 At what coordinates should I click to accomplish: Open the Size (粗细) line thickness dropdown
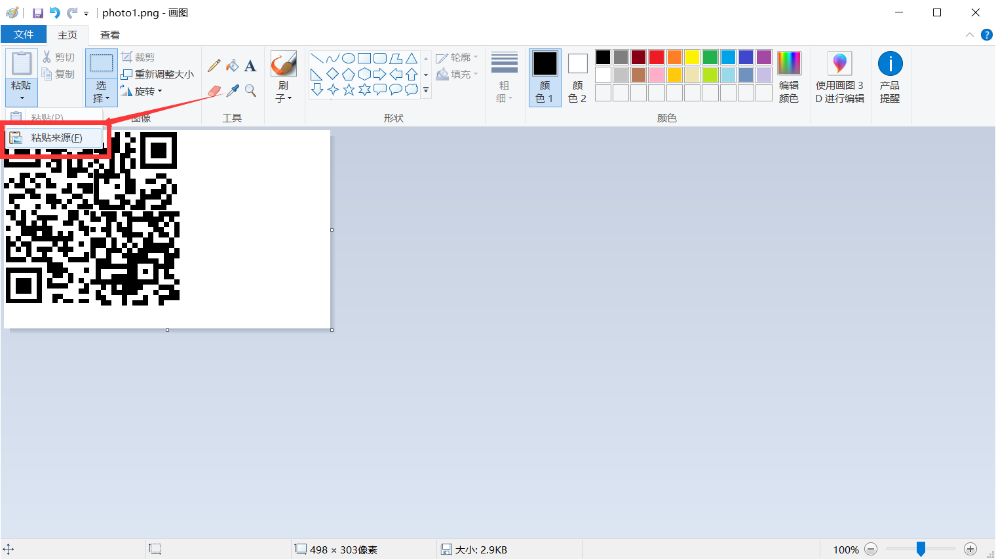505,77
